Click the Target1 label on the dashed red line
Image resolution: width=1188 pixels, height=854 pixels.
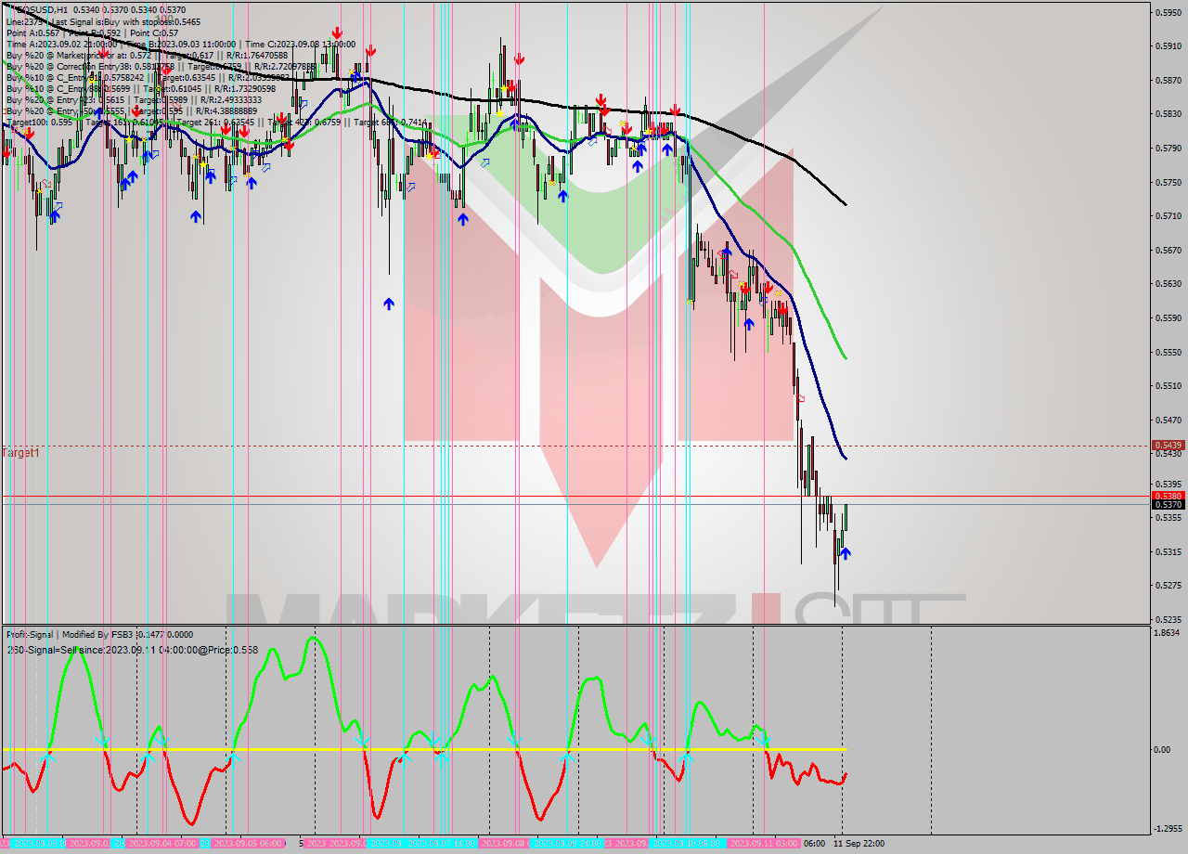(19, 453)
